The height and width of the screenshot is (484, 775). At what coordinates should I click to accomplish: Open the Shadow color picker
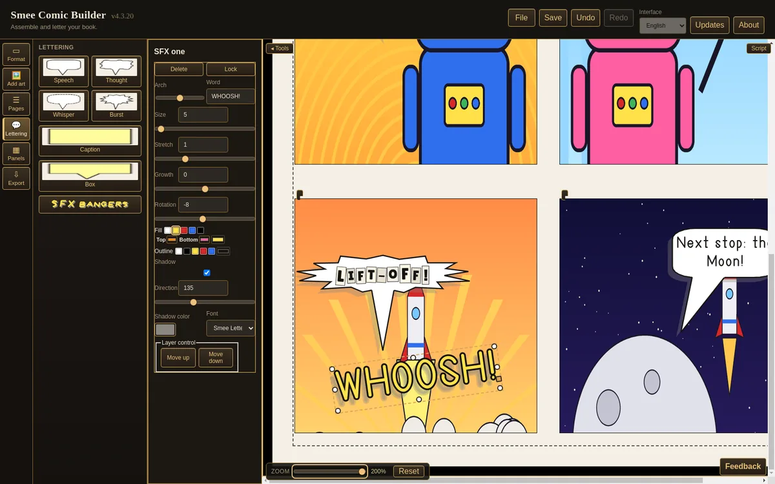tap(165, 329)
